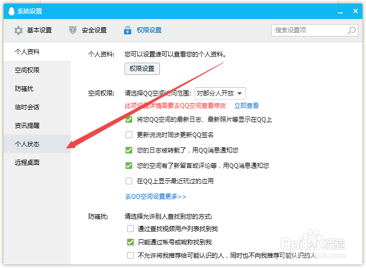This screenshot has height=268, width=366.
Task: Click the 您可以设置谁可以查看您的个人资料 text
Action: point(175,54)
